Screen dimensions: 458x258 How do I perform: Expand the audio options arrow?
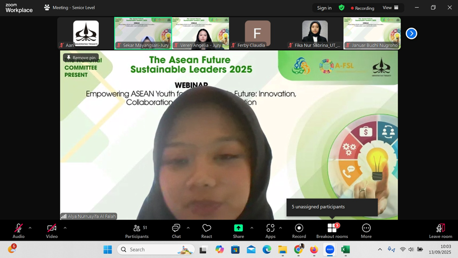tap(30, 228)
